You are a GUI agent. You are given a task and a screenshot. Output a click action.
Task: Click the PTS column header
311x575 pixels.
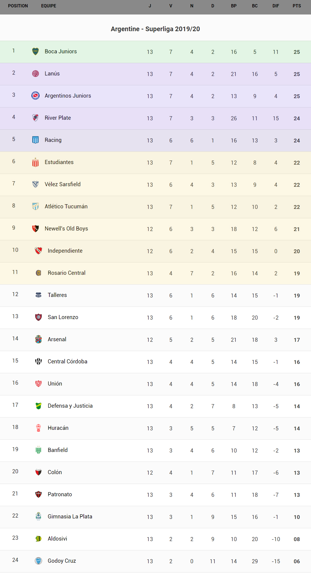coord(297,6)
